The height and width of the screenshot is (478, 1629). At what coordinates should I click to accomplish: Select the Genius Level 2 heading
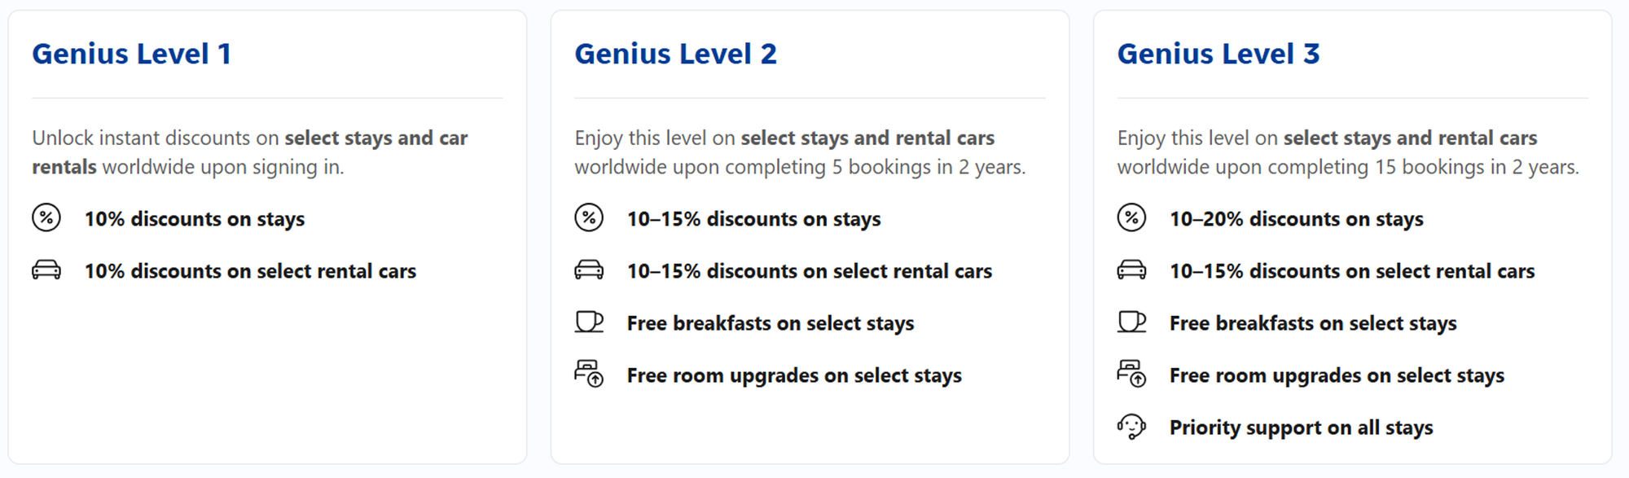[x=675, y=54]
